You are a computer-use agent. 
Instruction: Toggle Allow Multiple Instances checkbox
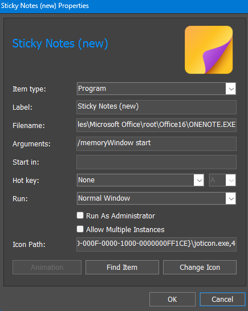(80, 229)
